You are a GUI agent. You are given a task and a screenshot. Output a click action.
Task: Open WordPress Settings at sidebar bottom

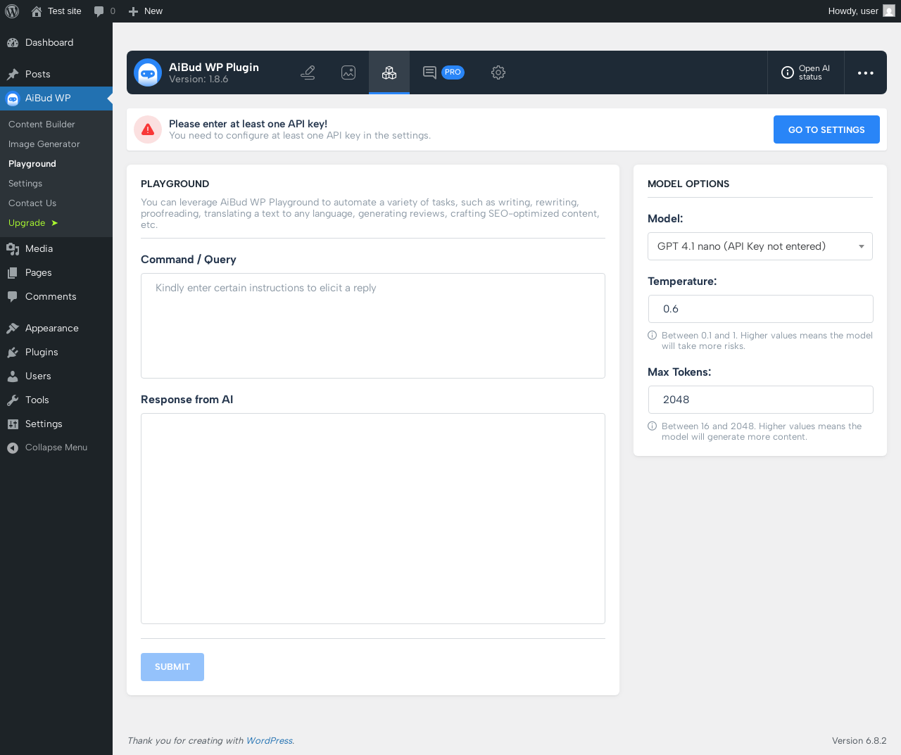pos(56,424)
